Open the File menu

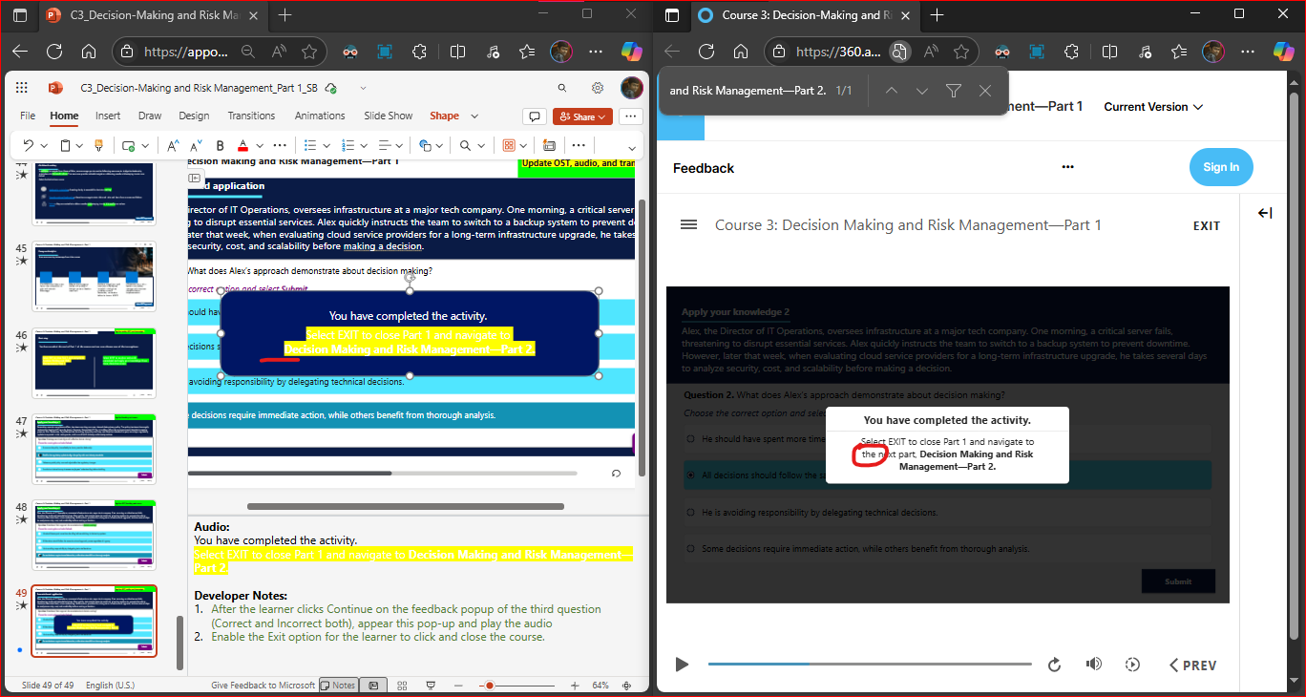pyautogui.click(x=28, y=116)
